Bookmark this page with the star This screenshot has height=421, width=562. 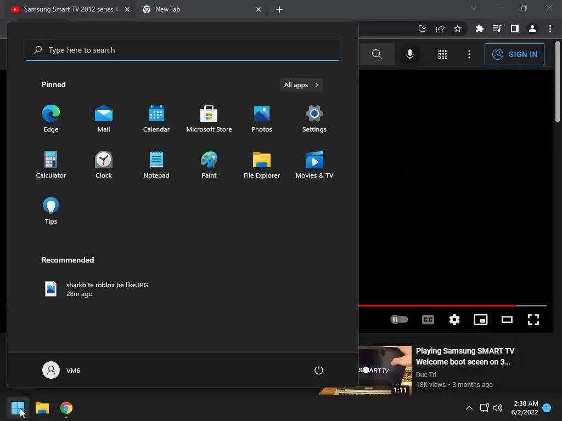pyautogui.click(x=458, y=29)
